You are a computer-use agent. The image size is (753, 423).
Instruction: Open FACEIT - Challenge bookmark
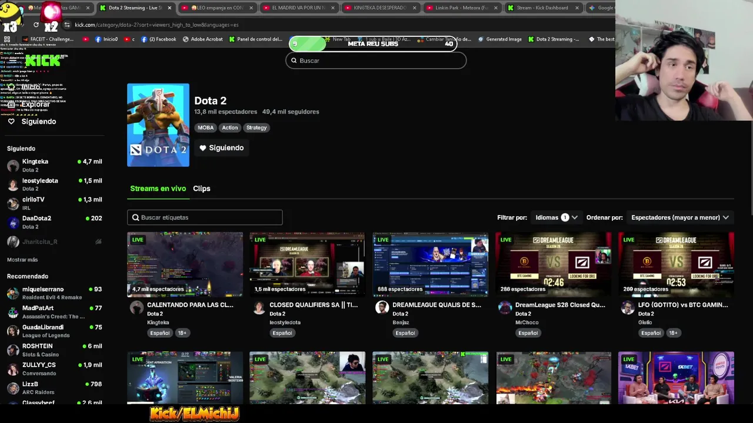pyautogui.click(x=47, y=39)
